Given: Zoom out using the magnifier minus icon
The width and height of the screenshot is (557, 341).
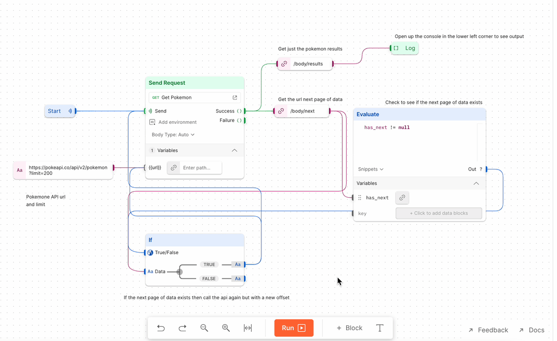Looking at the screenshot, I should (204, 328).
